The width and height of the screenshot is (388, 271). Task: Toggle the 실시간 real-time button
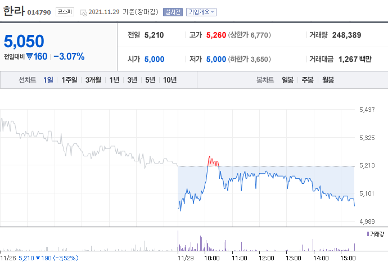pyautogui.click(x=173, y=12)
